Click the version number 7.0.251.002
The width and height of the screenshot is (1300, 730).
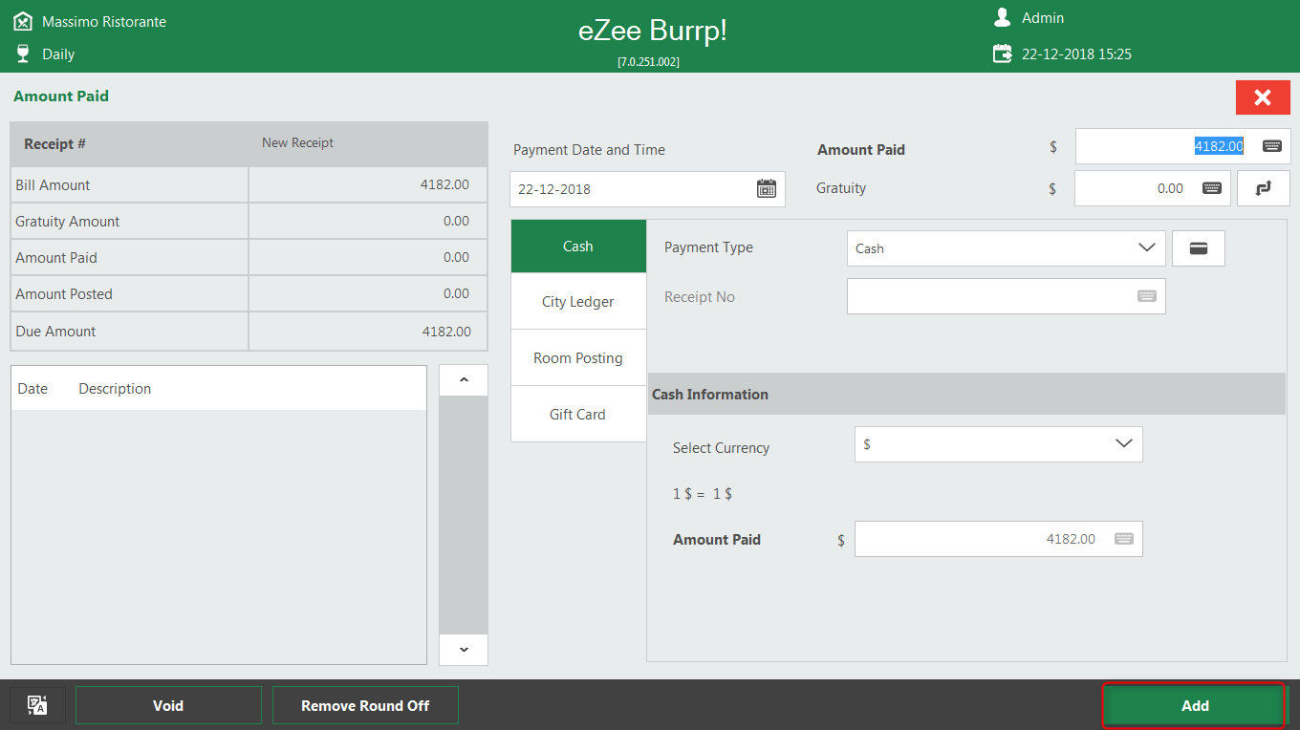point(648,61)
